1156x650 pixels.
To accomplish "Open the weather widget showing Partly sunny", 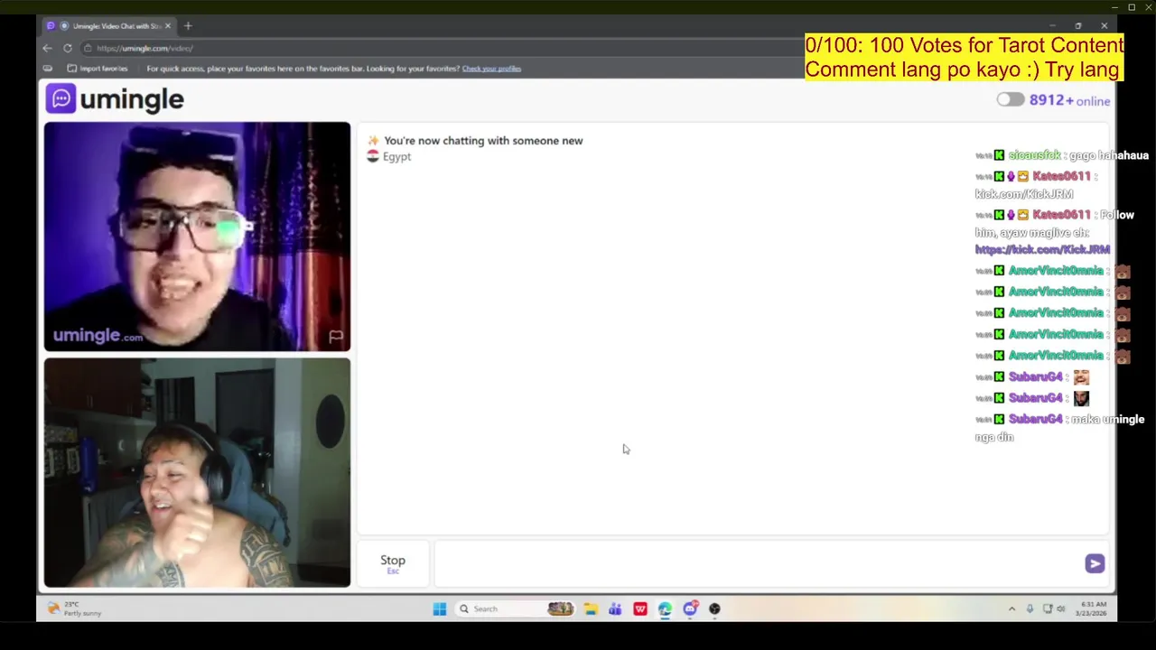I will tap(76, 608).
